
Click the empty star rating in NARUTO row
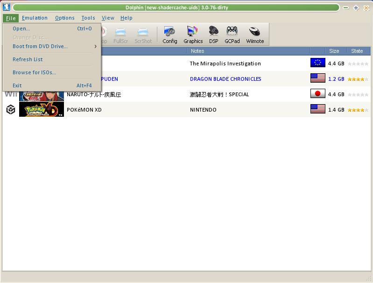358,94
